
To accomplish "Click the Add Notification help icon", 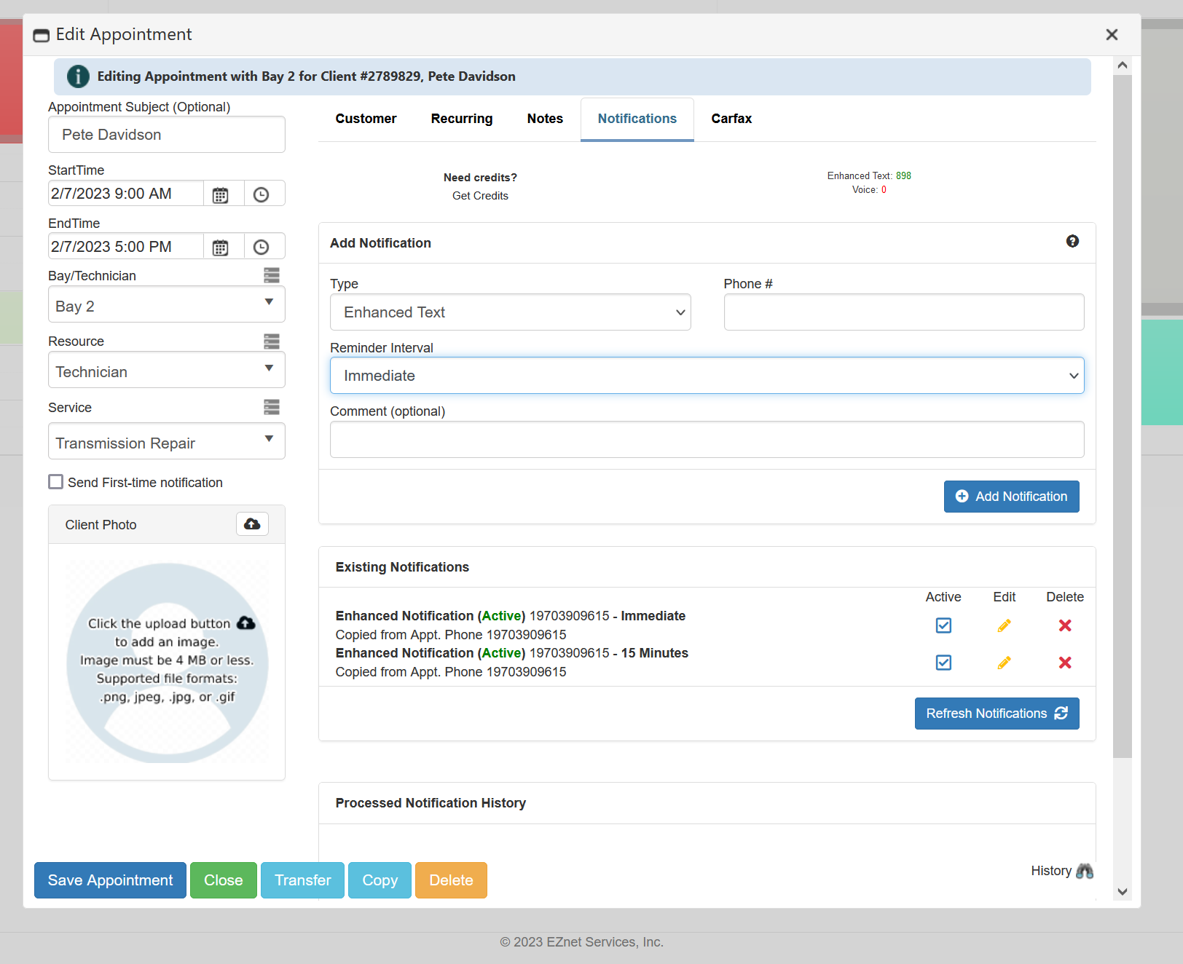I will point(1072,241).
